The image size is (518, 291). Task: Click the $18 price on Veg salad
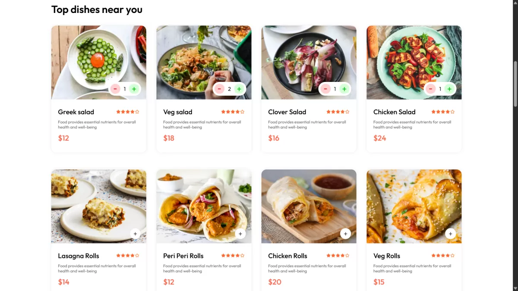[169, 138]
